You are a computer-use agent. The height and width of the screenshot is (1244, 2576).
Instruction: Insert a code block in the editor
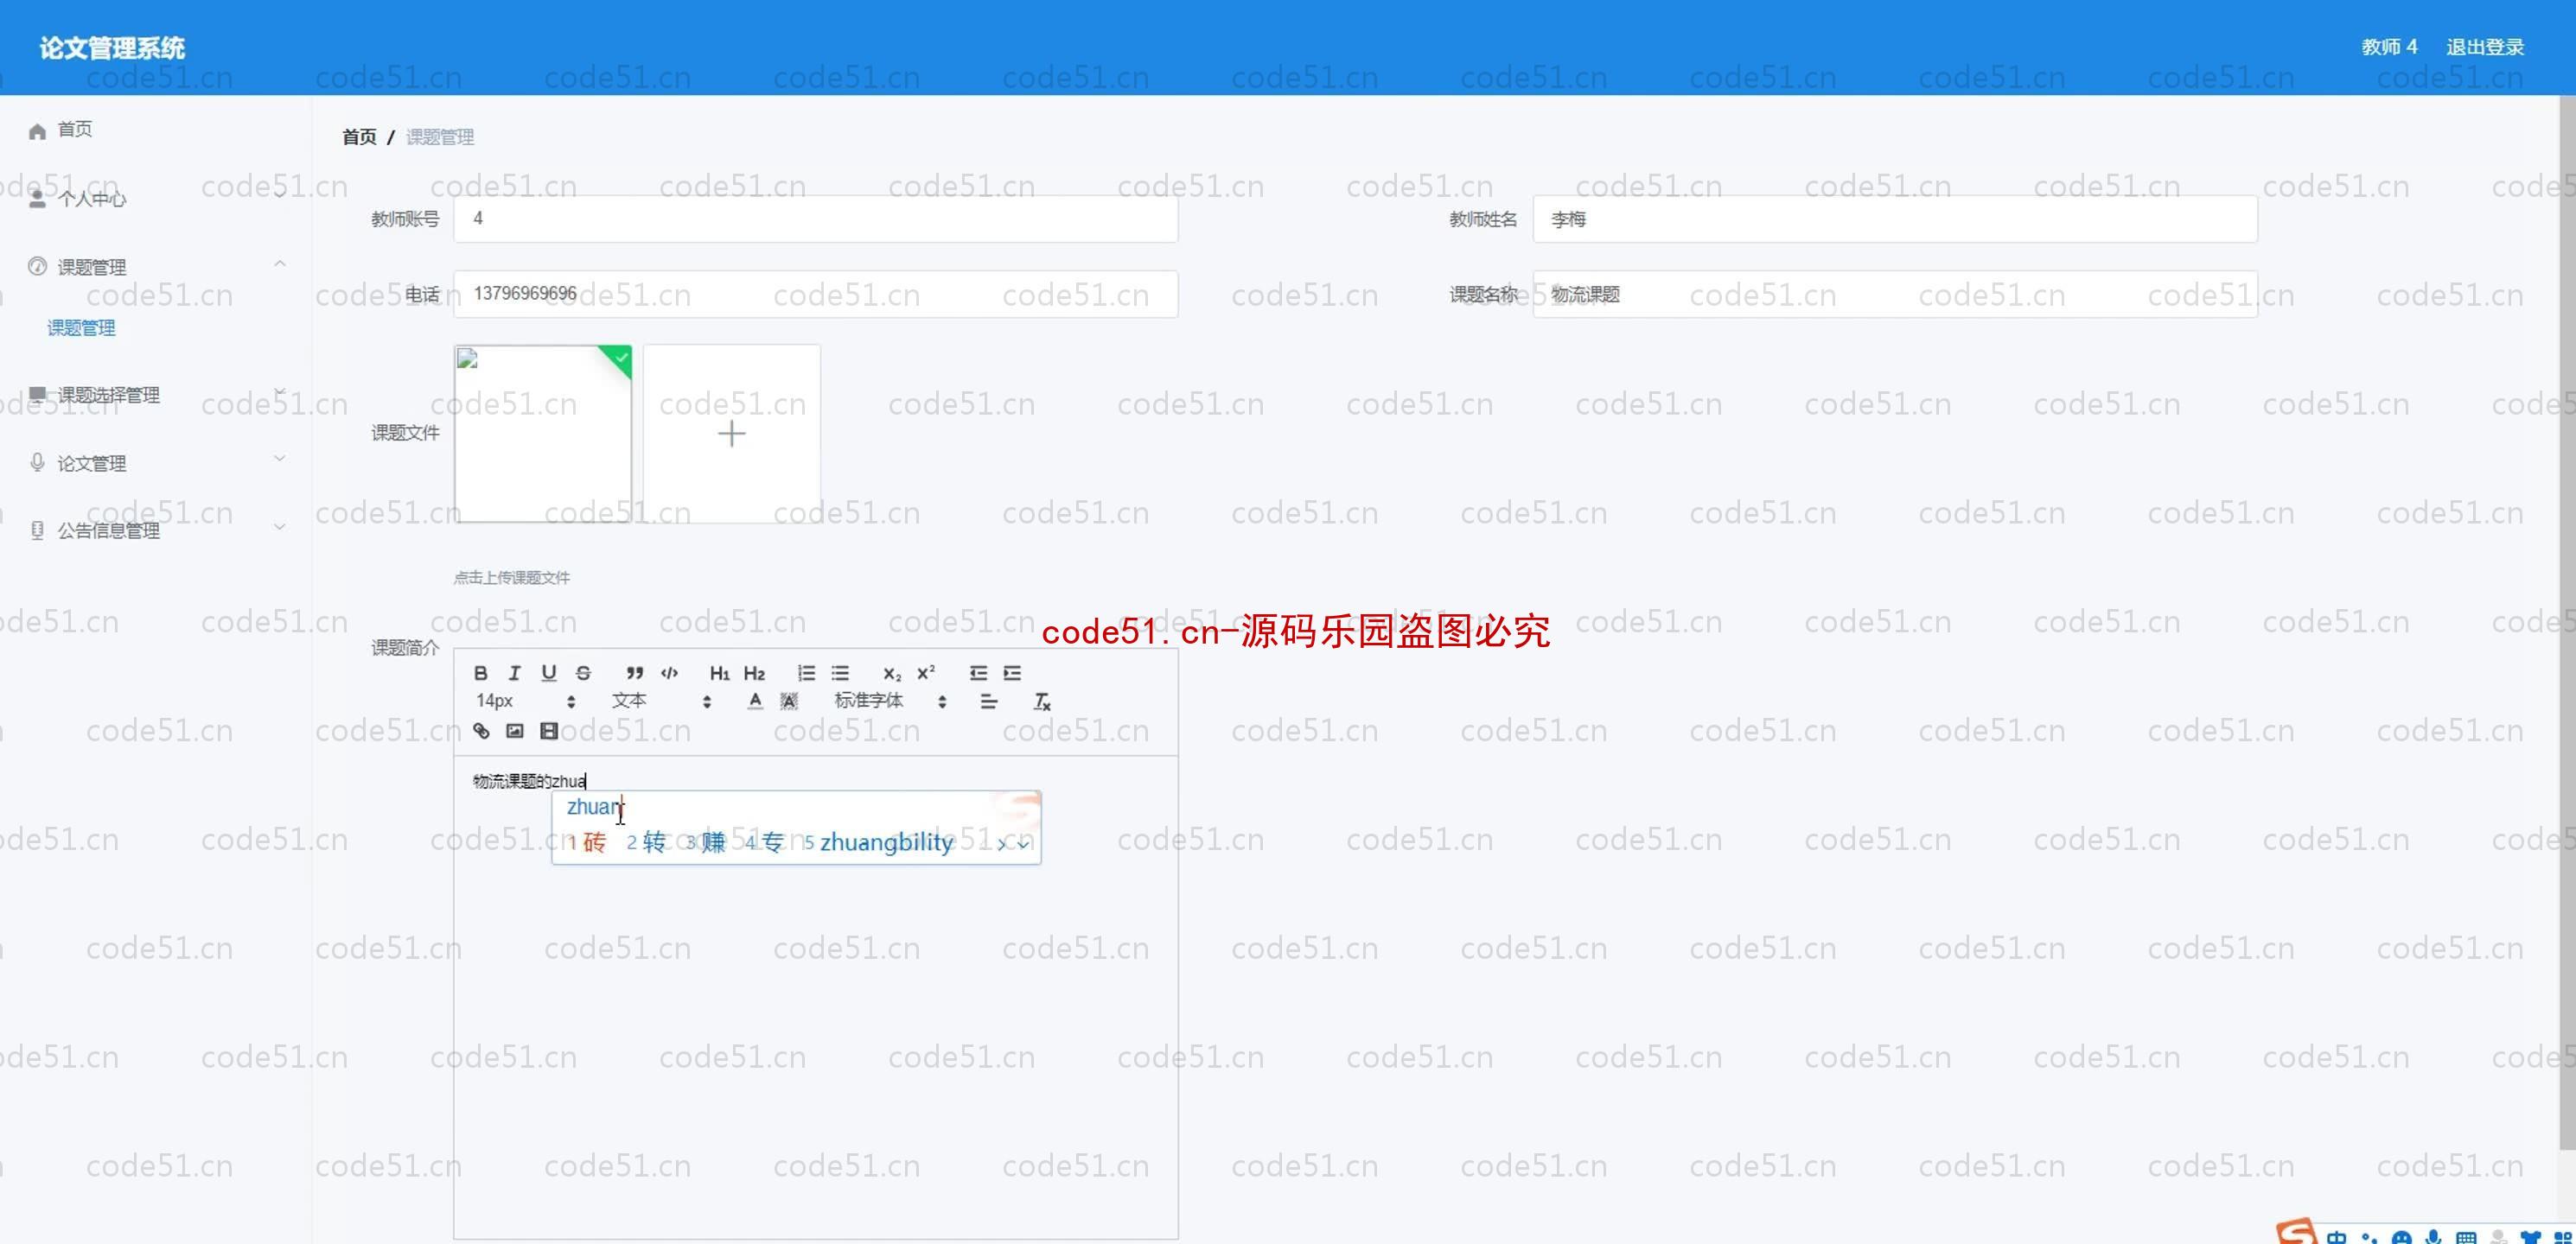point(670,672)
